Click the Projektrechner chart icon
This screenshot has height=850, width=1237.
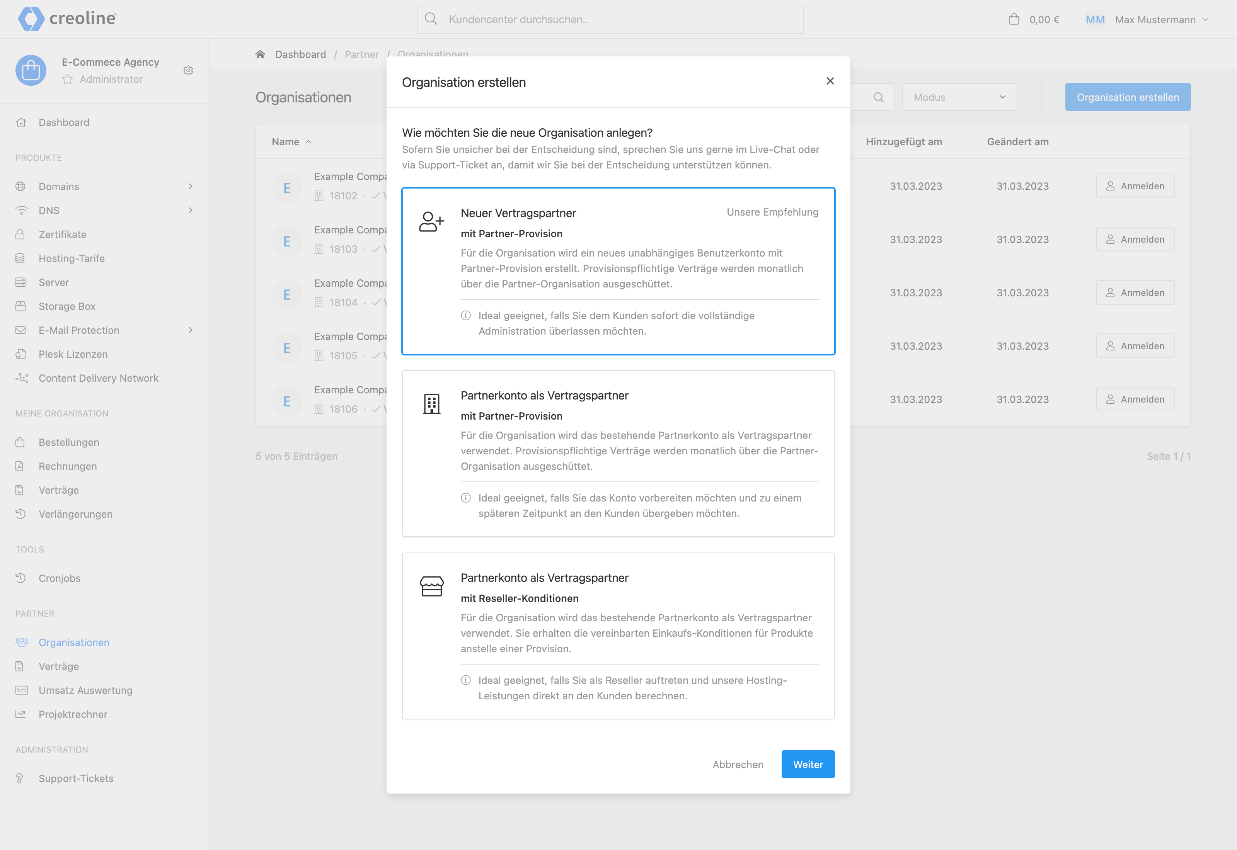point(21,714)
